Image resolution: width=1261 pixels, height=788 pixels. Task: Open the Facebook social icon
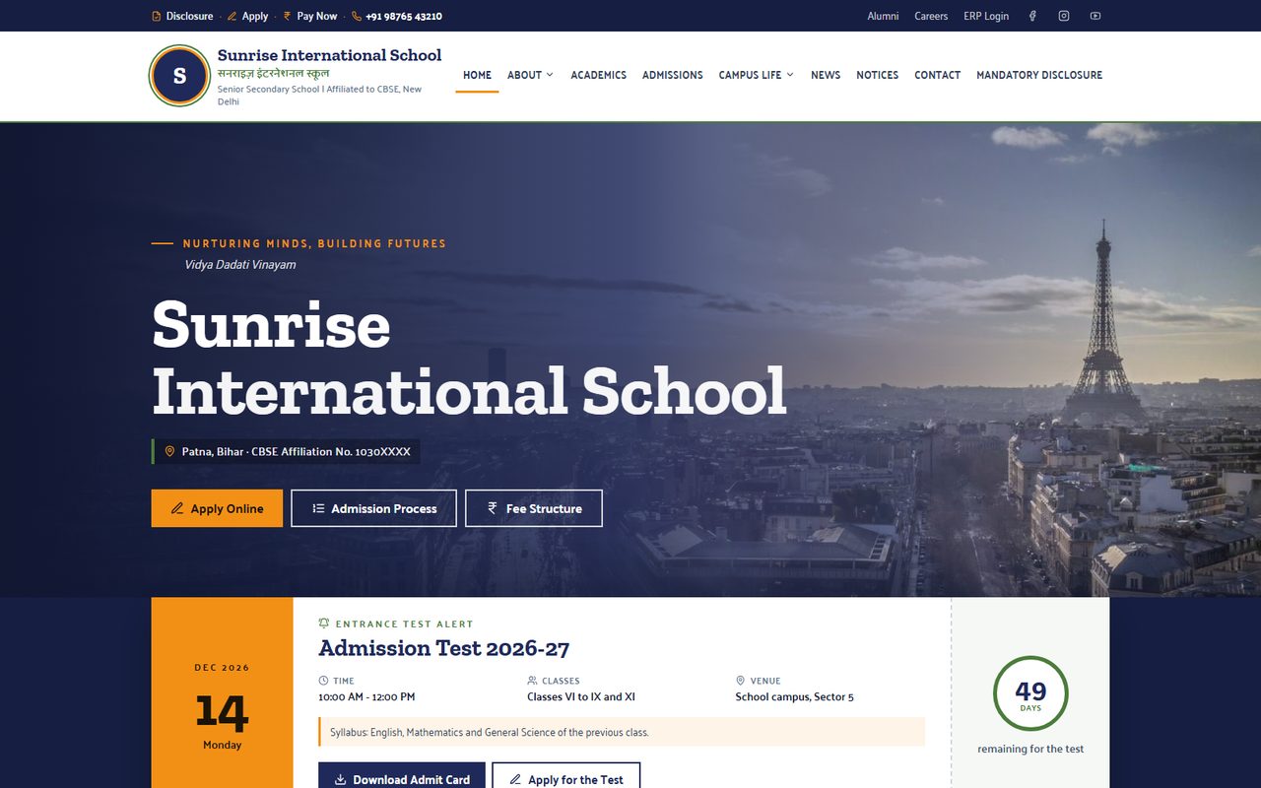pyautogui.click(x=1032, y=16)
